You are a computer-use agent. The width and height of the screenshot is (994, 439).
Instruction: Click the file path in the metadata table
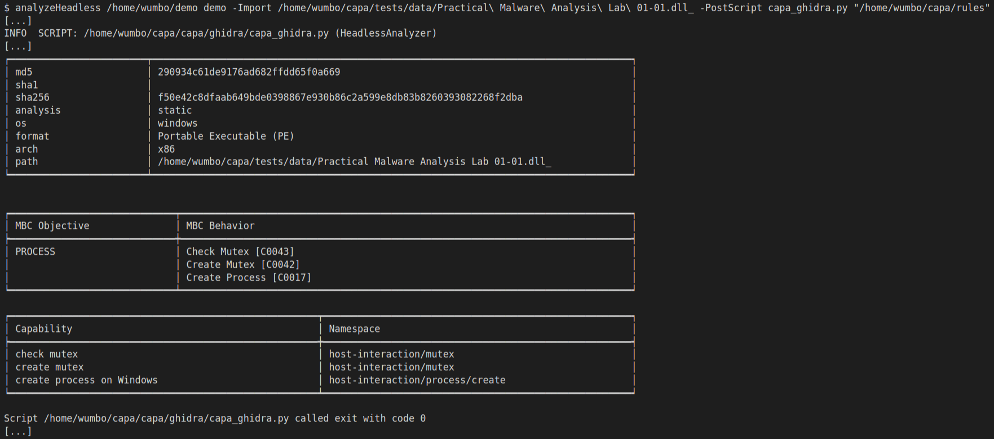pyautogui.click(x=354, y=162)
